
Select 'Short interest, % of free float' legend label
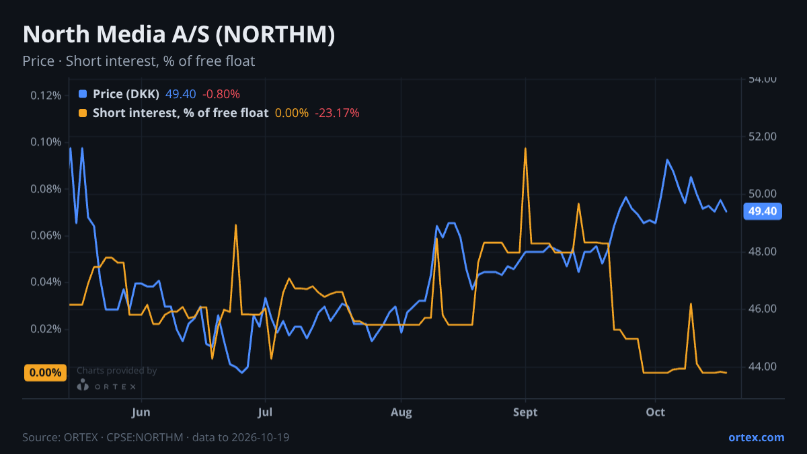pos(180,113)
